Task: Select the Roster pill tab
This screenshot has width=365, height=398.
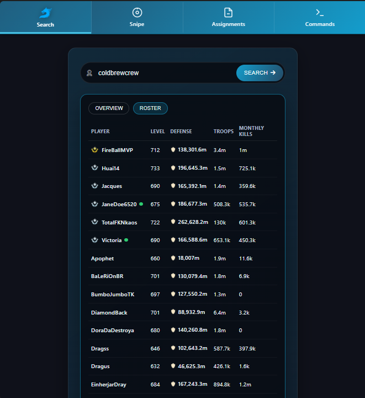Action: point(150,108)
